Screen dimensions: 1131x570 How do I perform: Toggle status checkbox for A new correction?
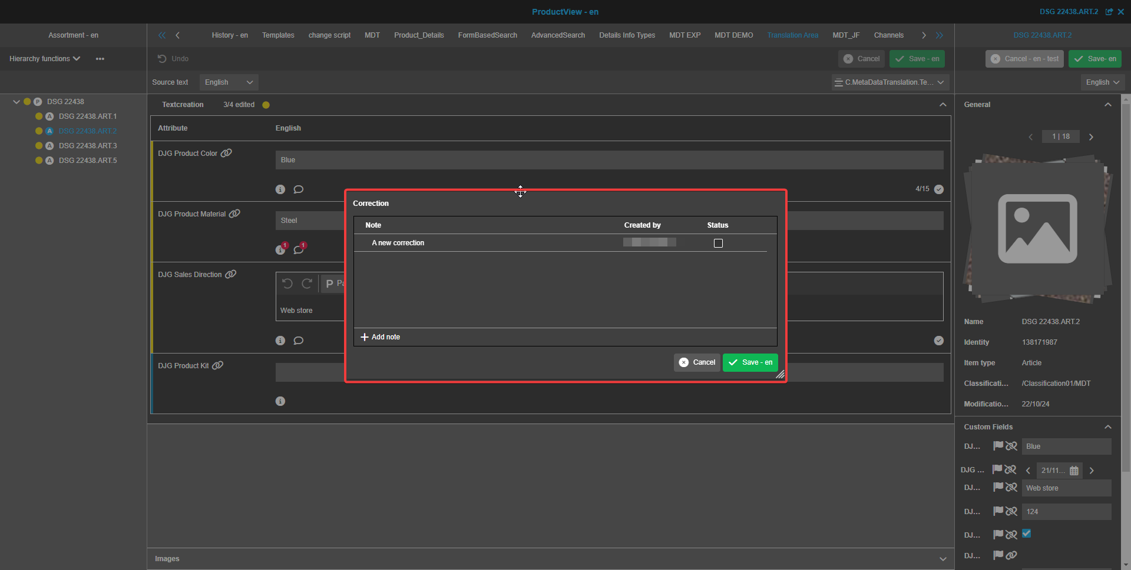pos(718,243)
